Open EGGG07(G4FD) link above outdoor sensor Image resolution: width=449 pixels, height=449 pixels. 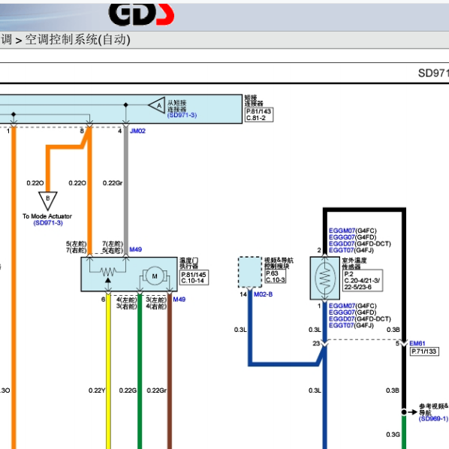(352, 237)
